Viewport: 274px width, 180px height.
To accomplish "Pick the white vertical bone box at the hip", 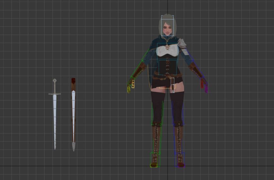I will pyautogui.click(x=173, y=85).
